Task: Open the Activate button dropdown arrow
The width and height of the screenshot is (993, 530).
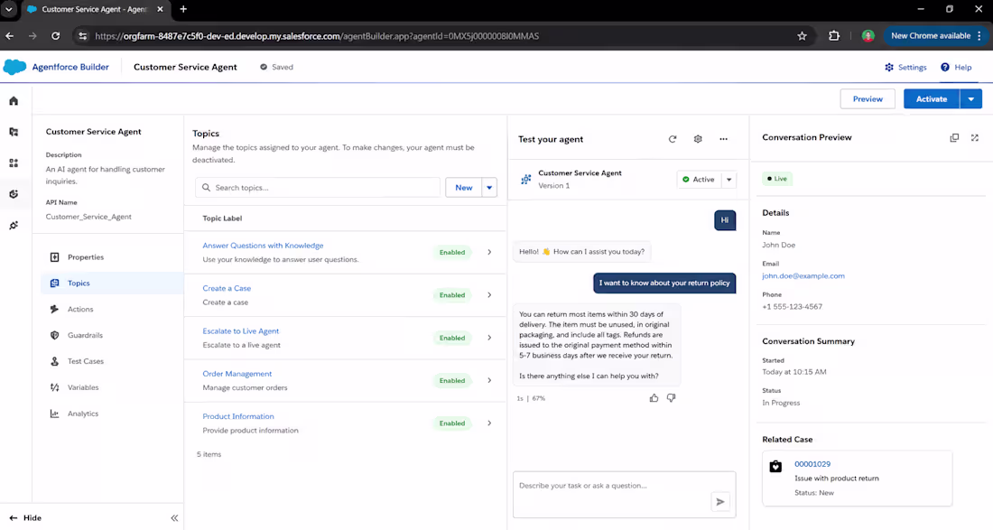Action: point(970,98)
